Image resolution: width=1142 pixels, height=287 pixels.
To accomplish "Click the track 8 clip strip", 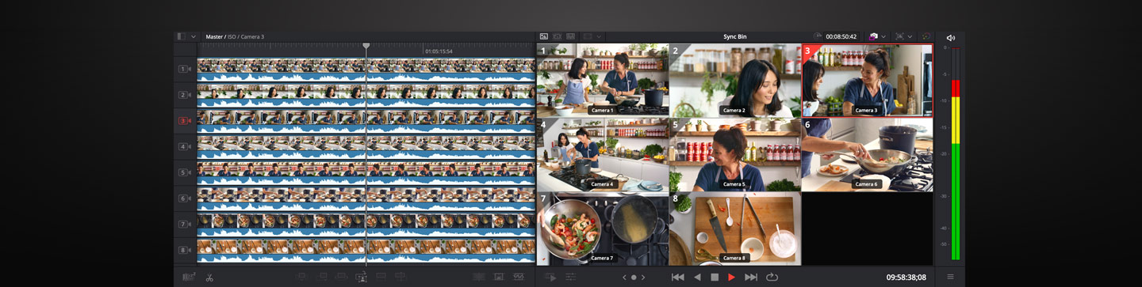I will pos(366,251).
